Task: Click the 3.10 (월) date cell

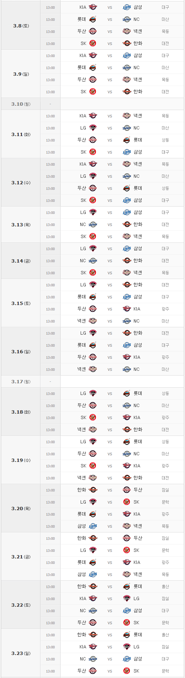Action: pos(21,104)
